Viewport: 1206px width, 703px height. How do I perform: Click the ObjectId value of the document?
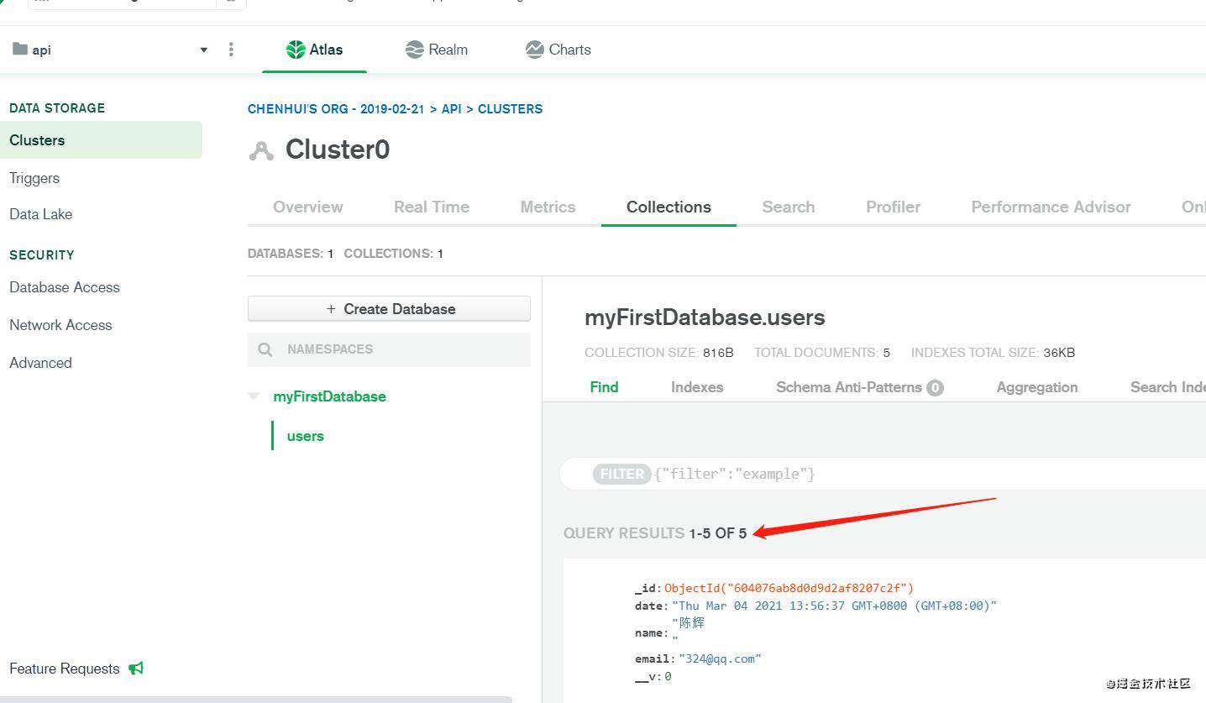[789, 588]
